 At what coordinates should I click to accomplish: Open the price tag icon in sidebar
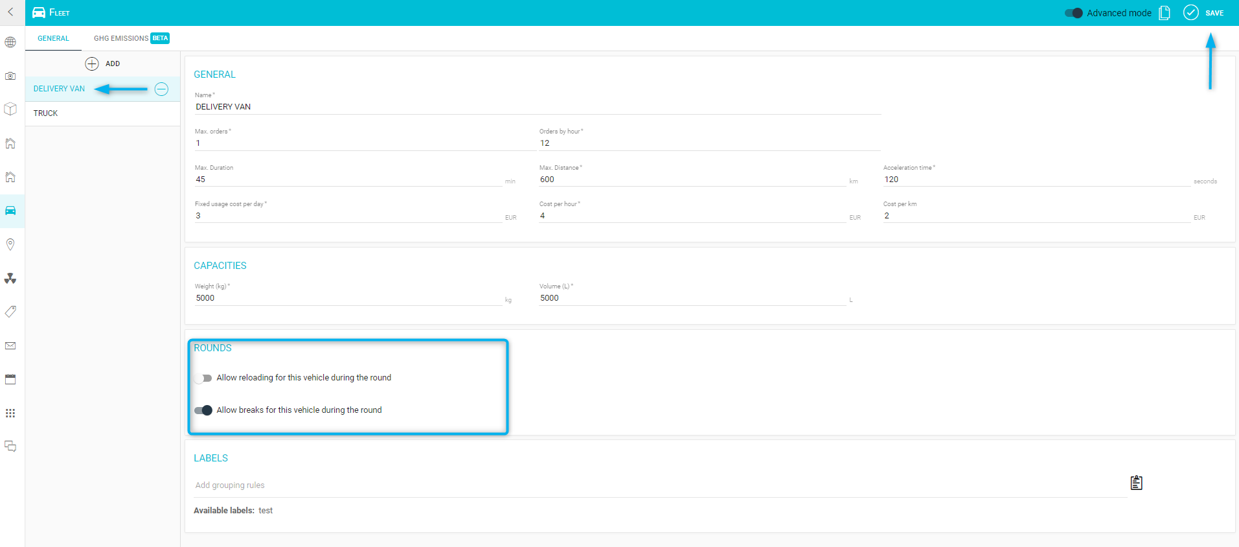10,312
